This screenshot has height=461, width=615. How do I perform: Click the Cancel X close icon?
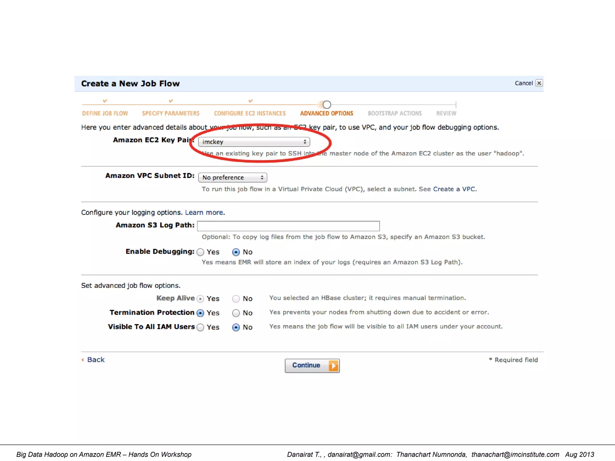539,83
